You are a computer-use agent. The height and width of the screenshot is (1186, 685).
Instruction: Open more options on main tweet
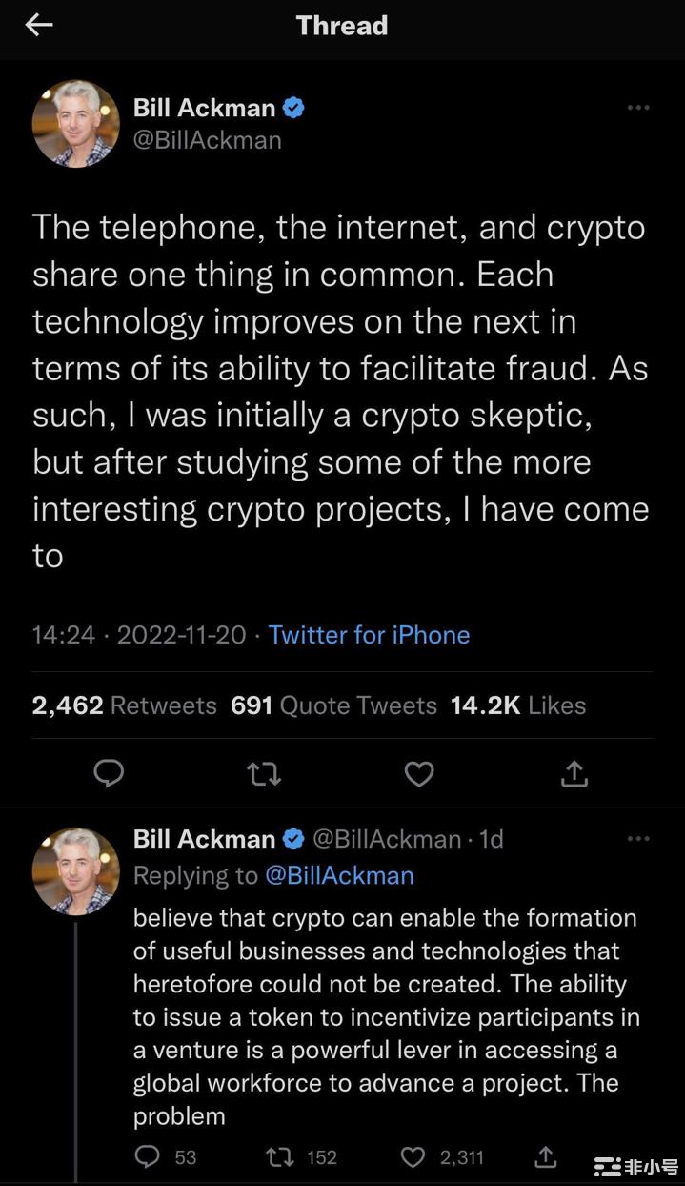637,109
